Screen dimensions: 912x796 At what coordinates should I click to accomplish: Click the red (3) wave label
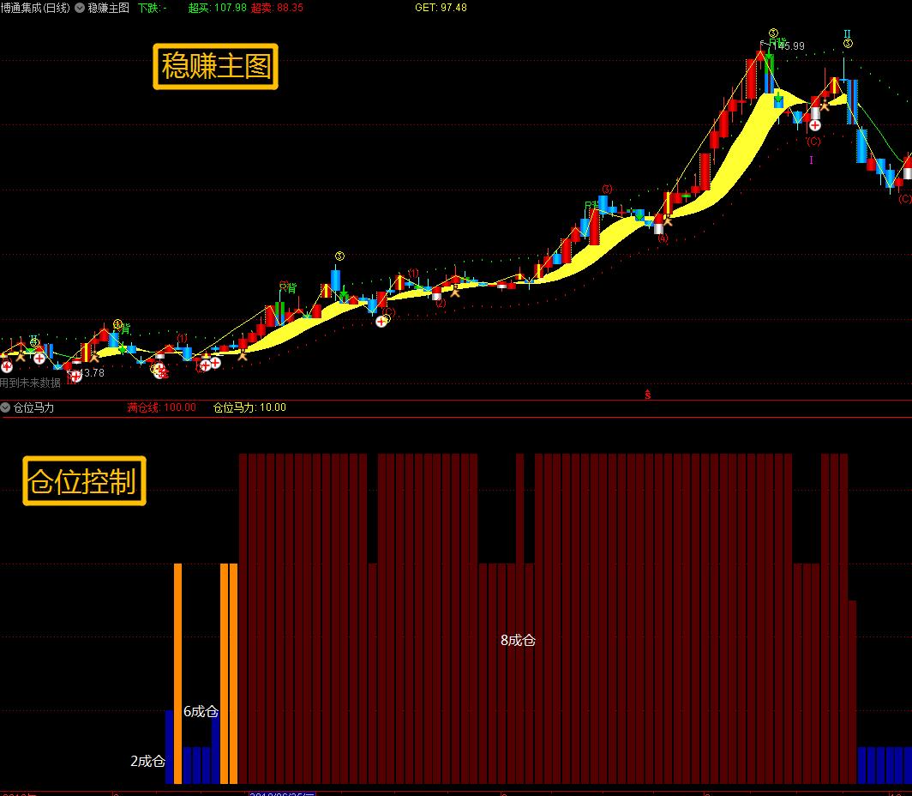pos(607,189)
